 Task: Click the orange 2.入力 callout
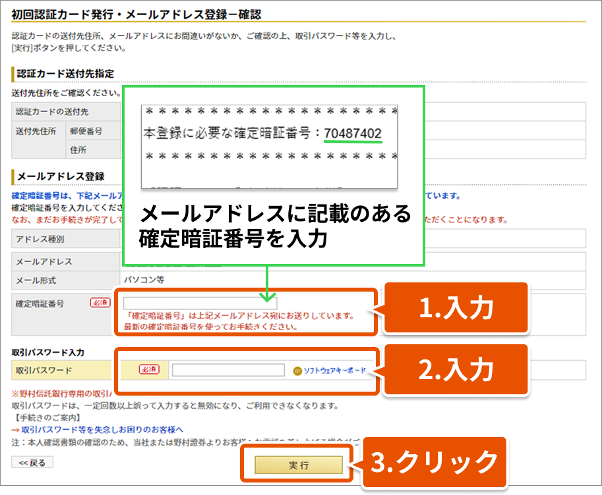tap(456, 370)
